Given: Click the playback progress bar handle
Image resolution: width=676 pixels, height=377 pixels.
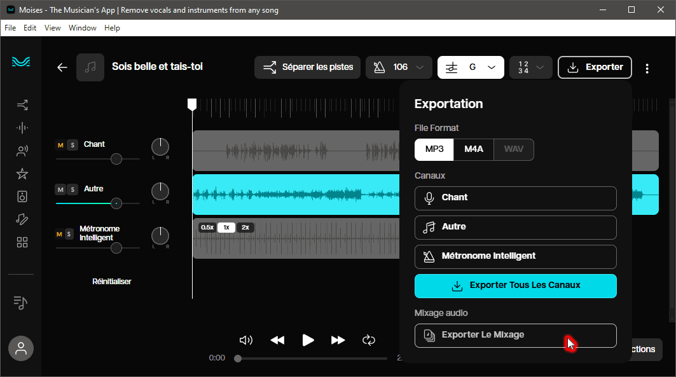Looking at the screenshot, I should pos(238,359).
